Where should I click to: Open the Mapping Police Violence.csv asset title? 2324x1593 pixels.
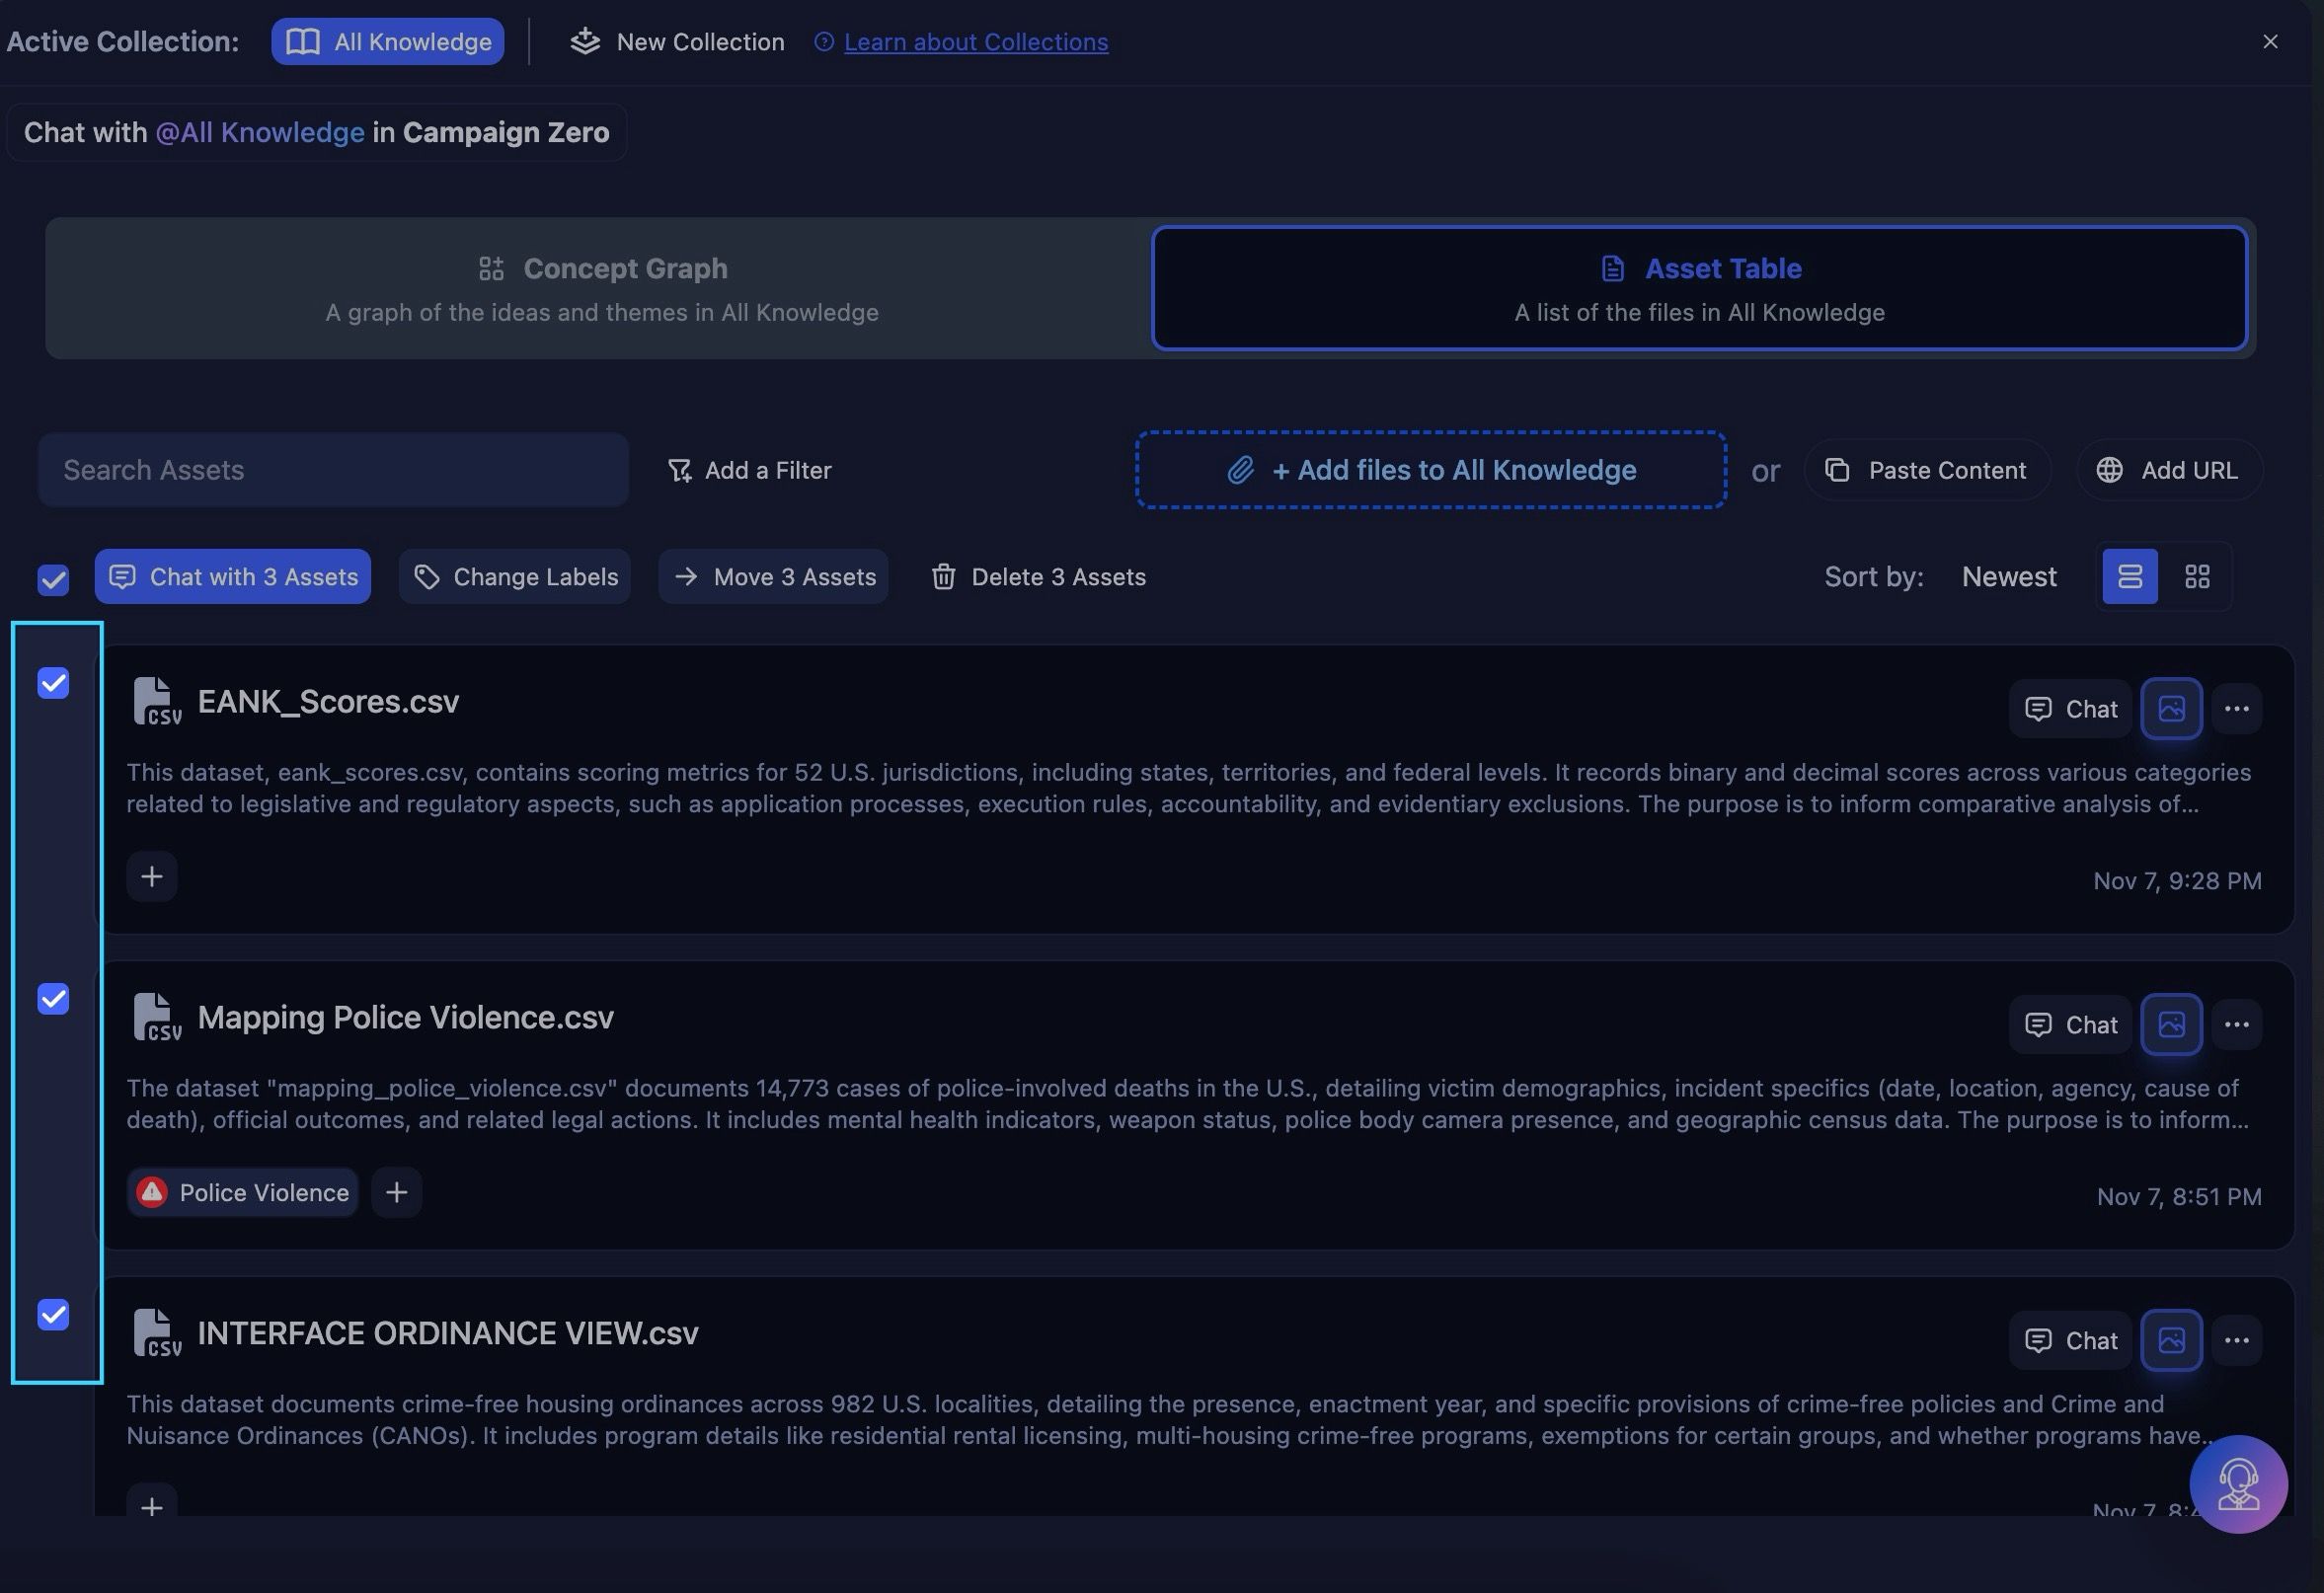tap(405, 1017)
